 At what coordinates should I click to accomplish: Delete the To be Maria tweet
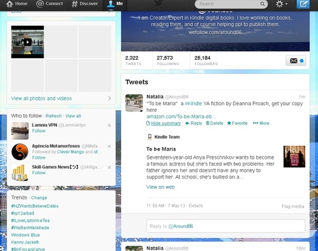(x=215, y=123)
